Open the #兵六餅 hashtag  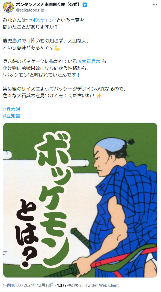(11, 109)
